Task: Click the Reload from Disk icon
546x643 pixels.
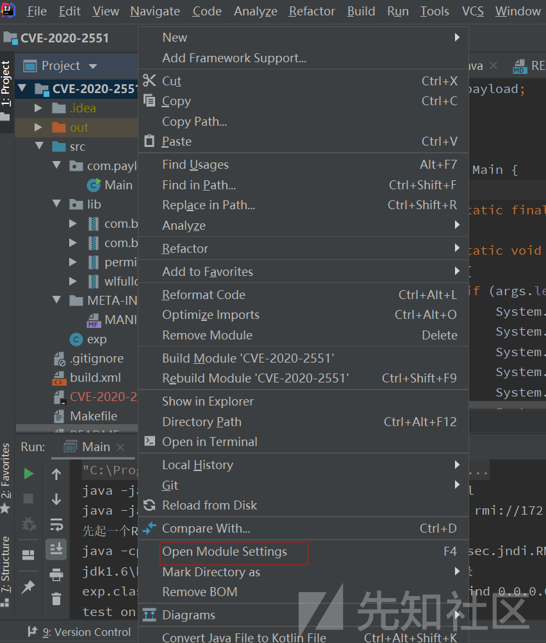Action: 149,505
